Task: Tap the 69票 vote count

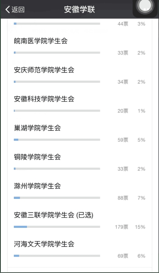Action: point(123,256)
